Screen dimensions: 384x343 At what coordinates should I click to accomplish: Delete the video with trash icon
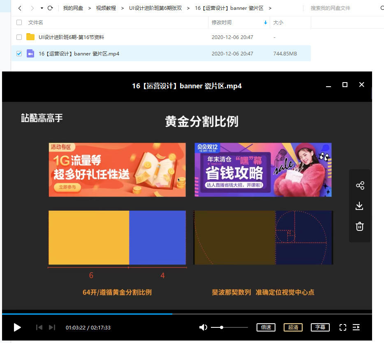coord(360,226)
